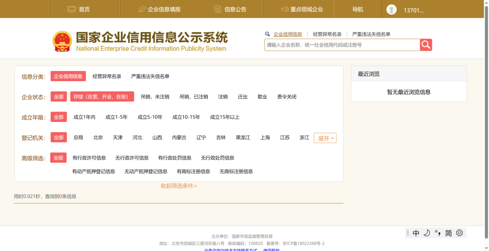
Task: Open 企业信息填报 in top navigation
Action: click(x=159, y=10)
